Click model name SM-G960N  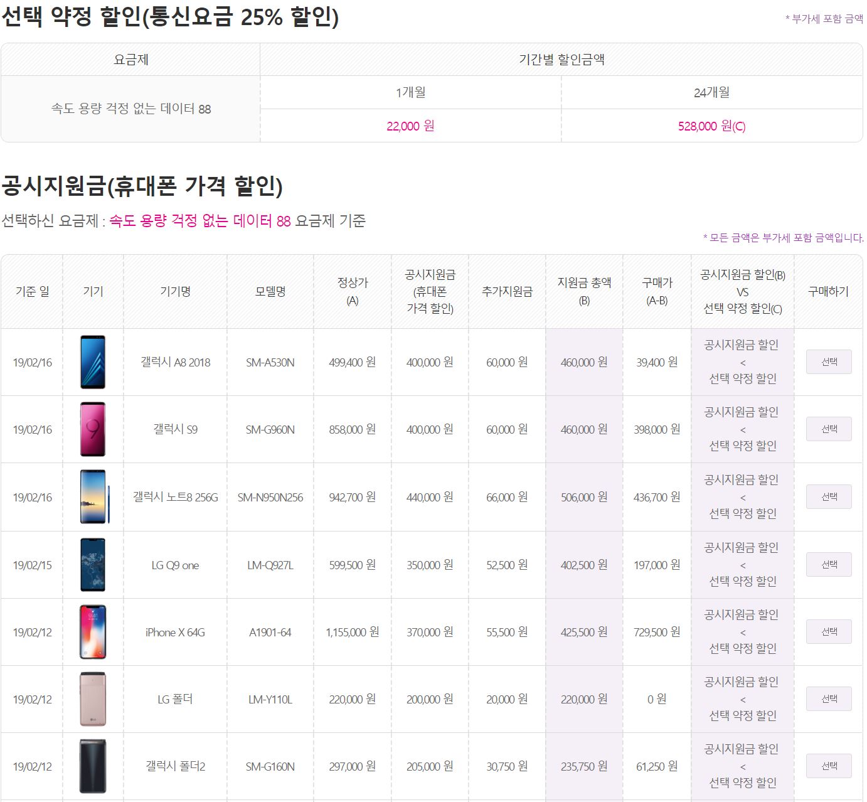(x=270, y=429)
